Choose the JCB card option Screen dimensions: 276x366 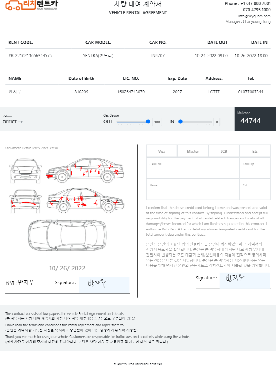[x=224, y=151]
